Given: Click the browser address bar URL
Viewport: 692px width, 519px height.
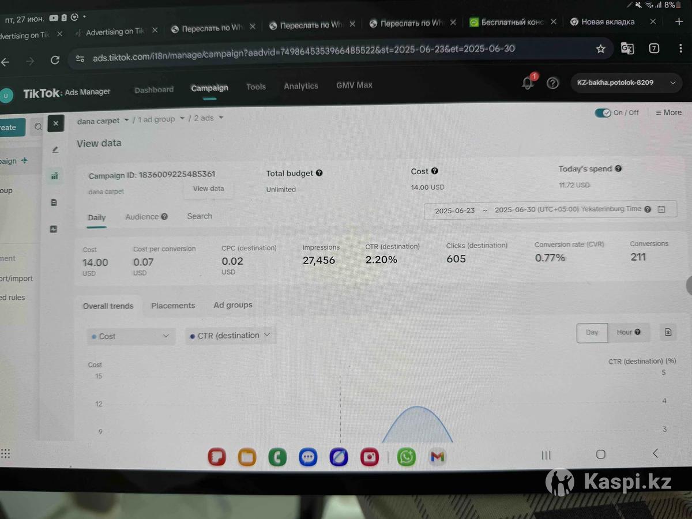Looking at the screenshot, I should coord(303,50).
